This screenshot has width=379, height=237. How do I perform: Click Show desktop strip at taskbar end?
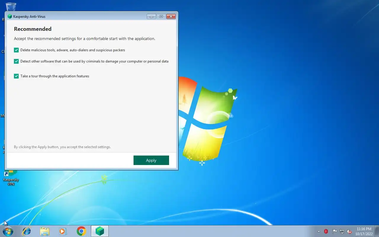click(377, 231)
